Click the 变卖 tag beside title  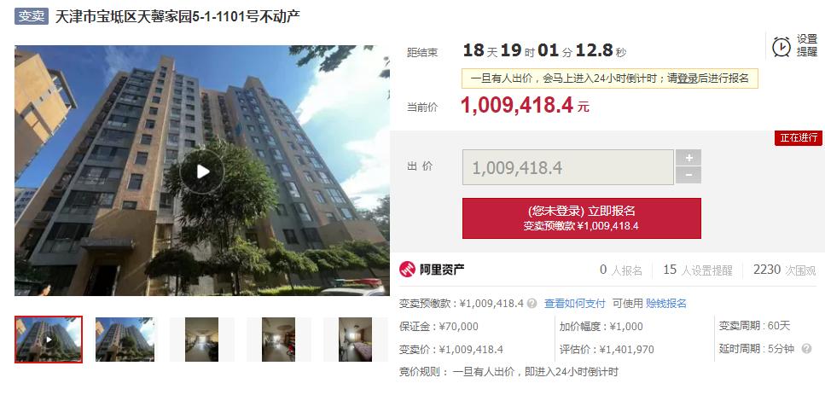point(32,16)
